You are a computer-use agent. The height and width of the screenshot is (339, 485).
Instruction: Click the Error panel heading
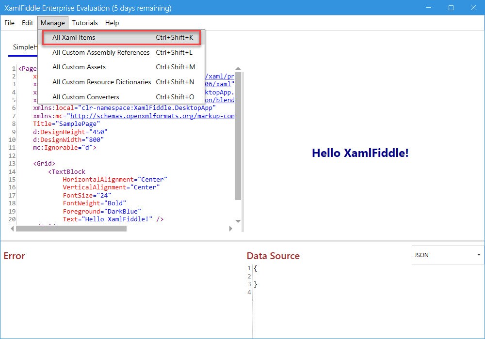point(14,256)
